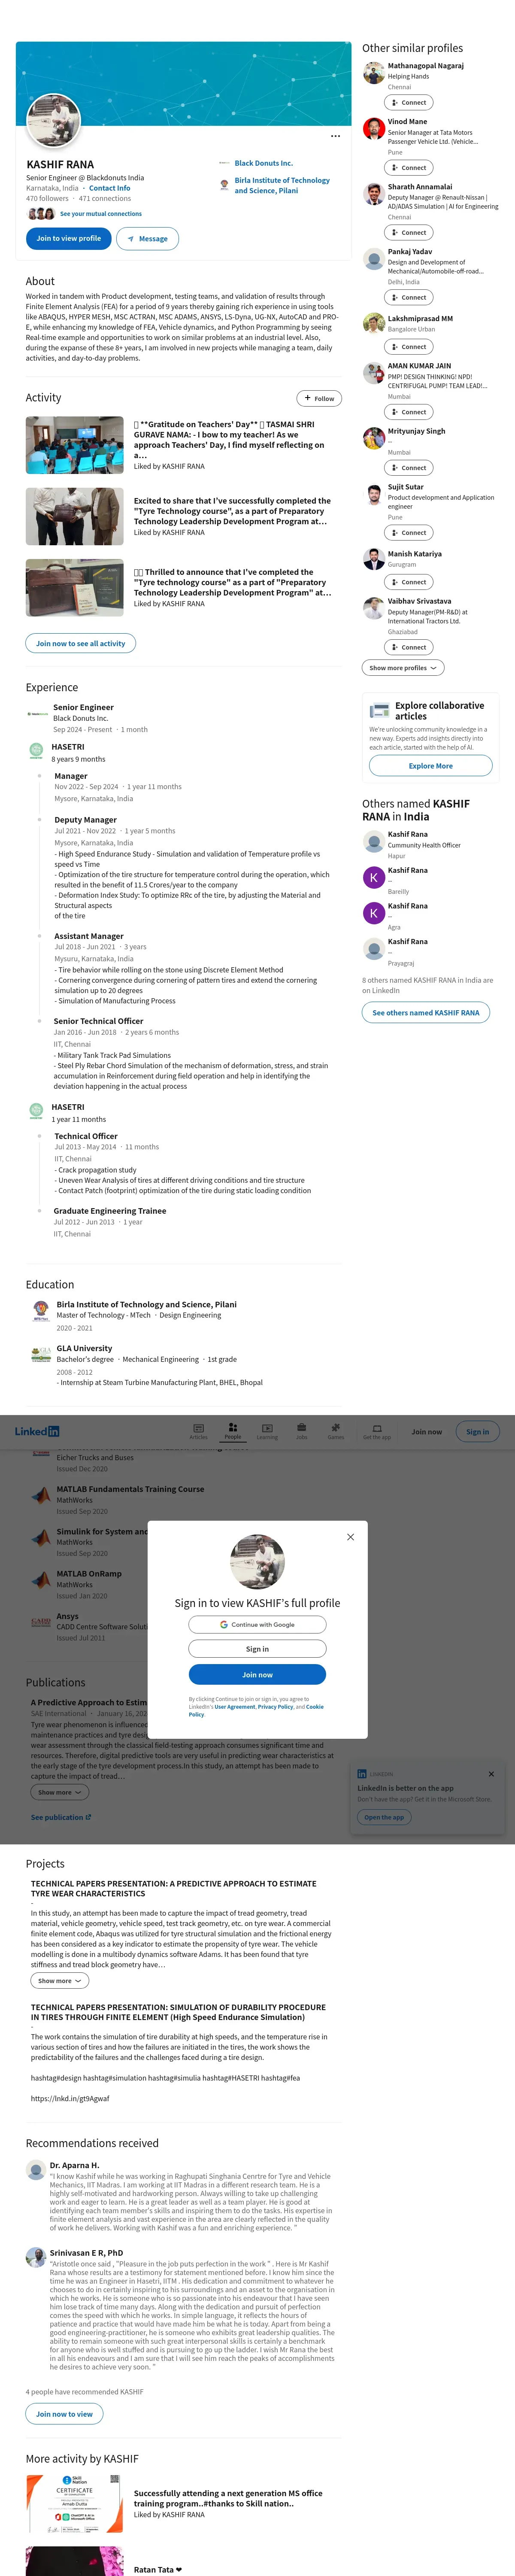
Task: Click Join to view profile button
Action: [x=68, y=238]
